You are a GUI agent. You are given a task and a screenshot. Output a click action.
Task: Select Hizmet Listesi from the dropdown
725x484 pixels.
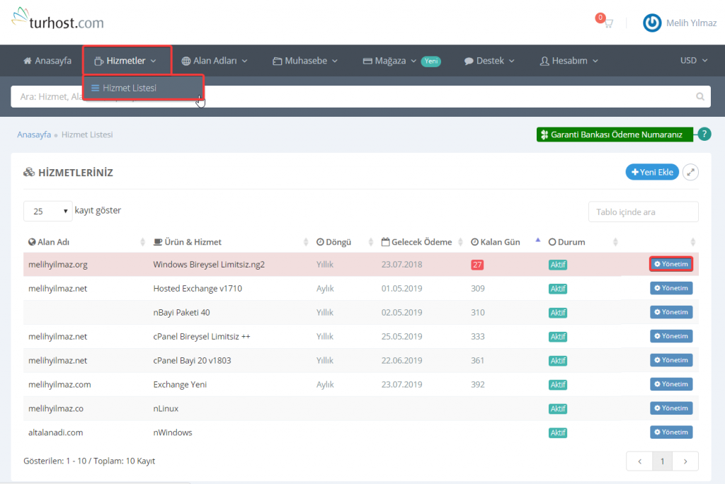coord(129,88)
